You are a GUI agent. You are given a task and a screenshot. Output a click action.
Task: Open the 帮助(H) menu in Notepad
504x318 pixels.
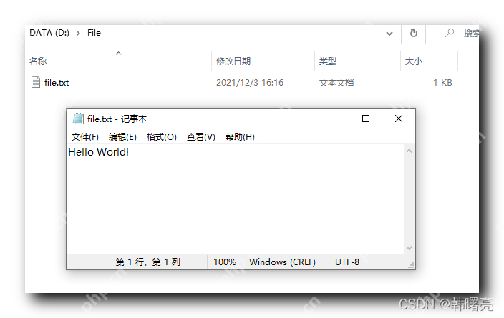[x=240, y=137]
